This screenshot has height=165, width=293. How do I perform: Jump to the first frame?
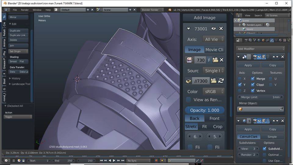(x=101, y=160)
